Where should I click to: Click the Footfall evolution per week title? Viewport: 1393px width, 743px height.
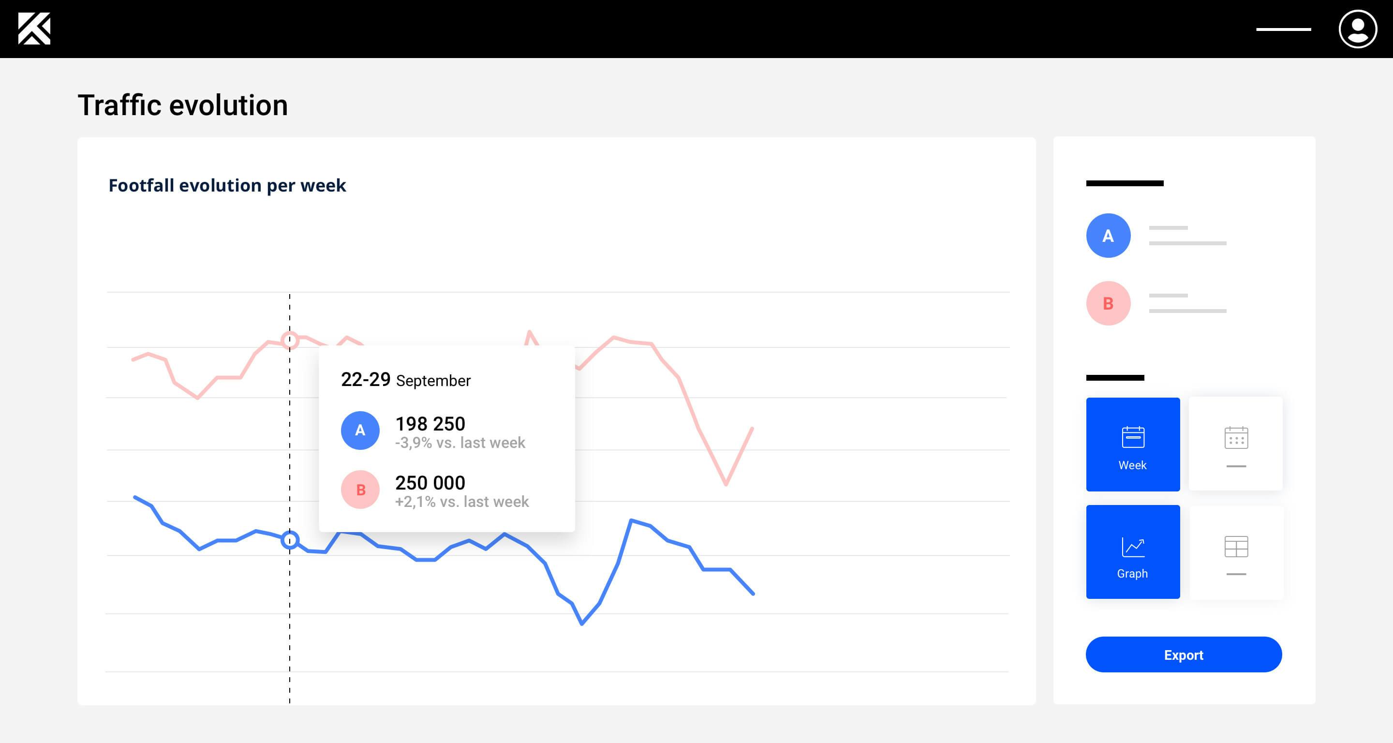click(x=227, y=185)
